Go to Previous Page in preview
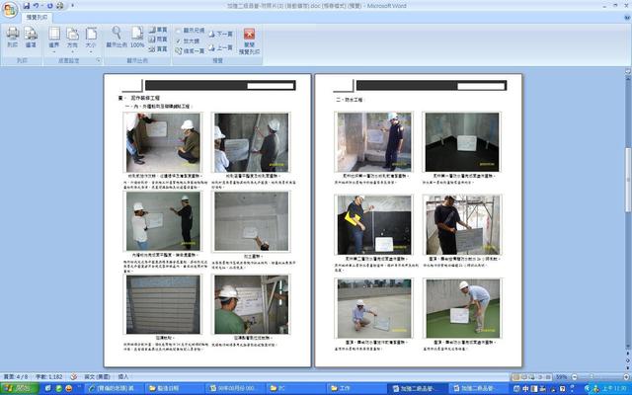The width and height of the screenshot is (632, 395). (223, 47)
